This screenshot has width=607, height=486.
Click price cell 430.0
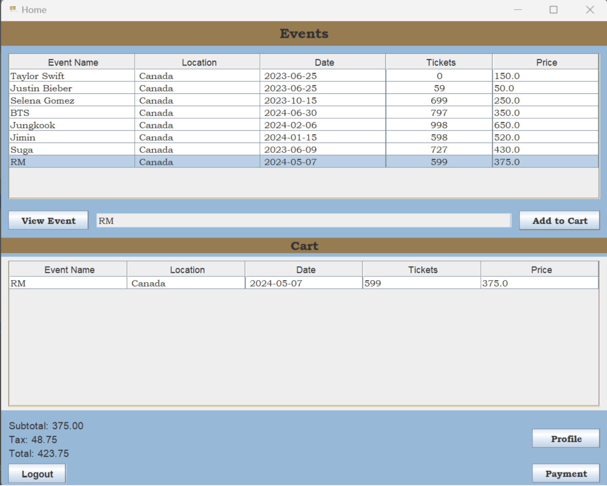(x=546, y=149)
